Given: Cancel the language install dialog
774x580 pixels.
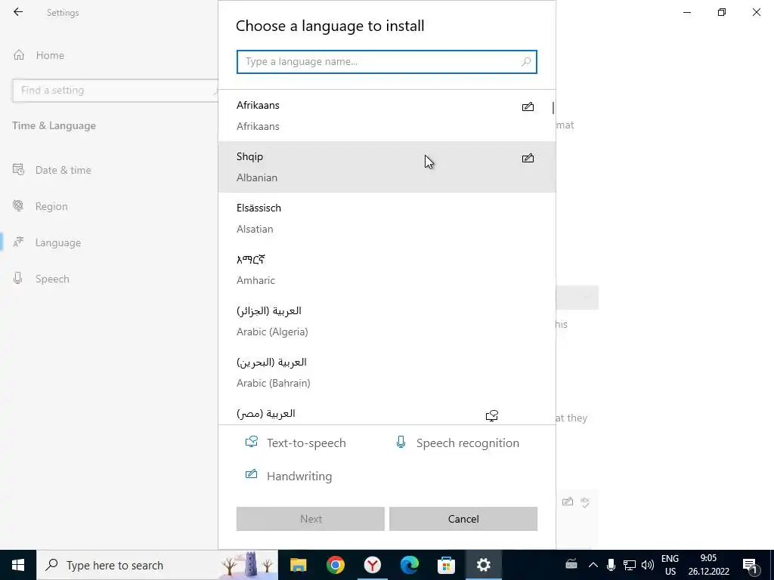Looking at the screenshot, I should pyautogui.click(x=463, y=519).
